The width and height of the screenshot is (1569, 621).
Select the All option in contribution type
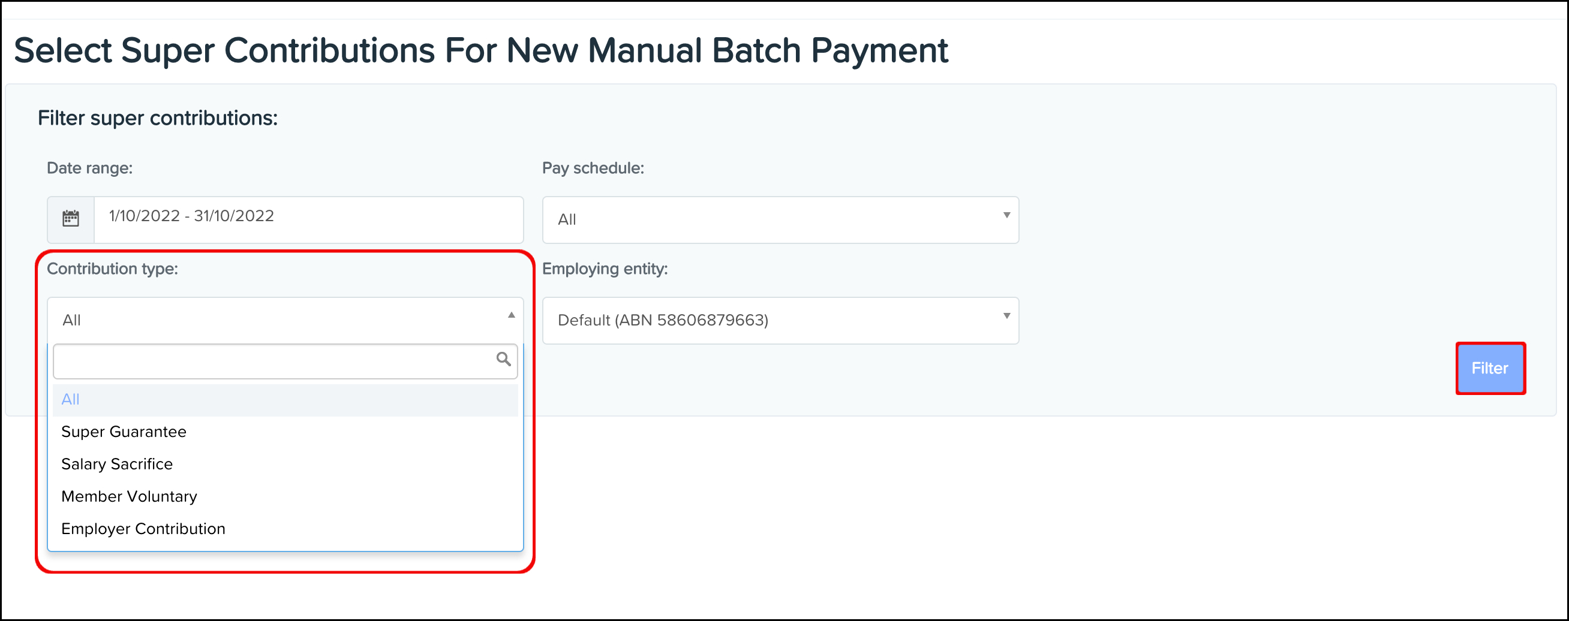[x=71, y=399]
